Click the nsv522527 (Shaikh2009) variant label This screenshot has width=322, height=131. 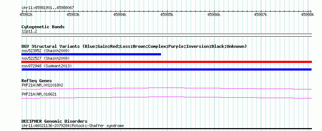46,59
